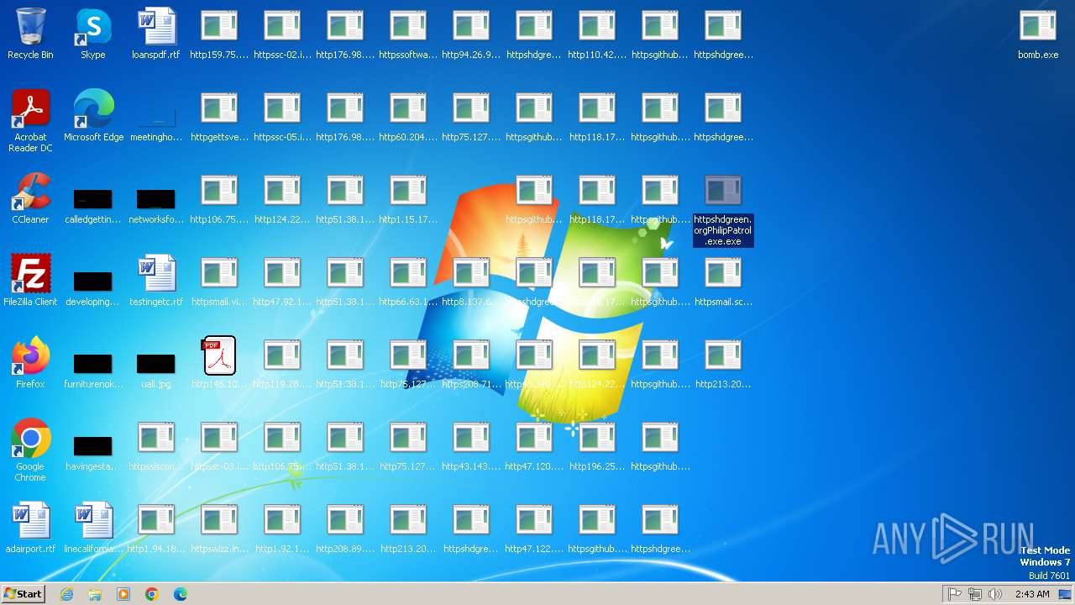
Task: Click the http110.42 desktop file
Action: pyautogui.click(x=597, y=34)
